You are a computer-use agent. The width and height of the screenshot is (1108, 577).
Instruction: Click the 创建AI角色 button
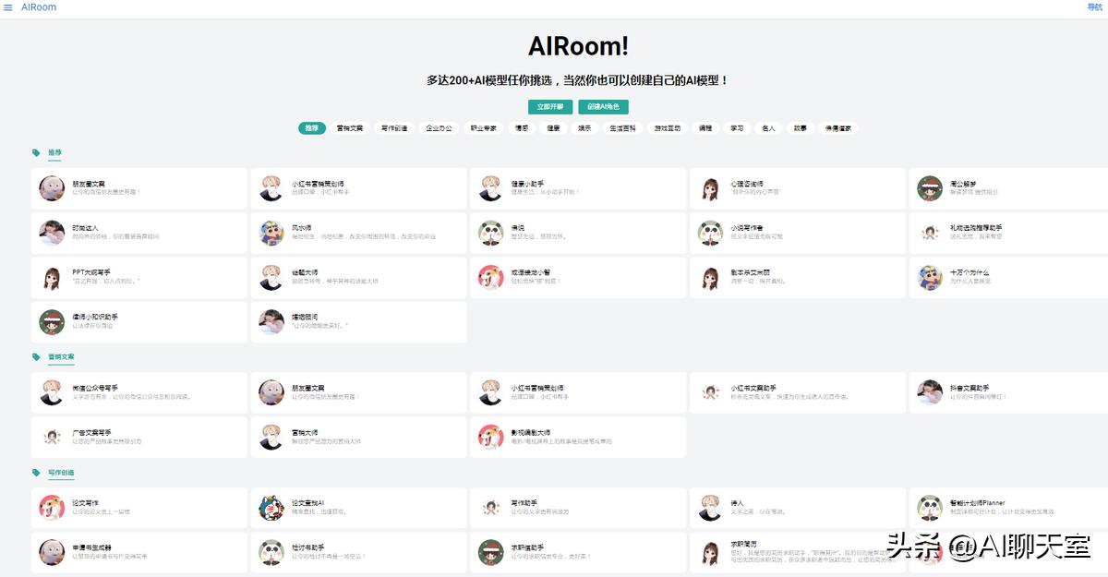(603, 107)
